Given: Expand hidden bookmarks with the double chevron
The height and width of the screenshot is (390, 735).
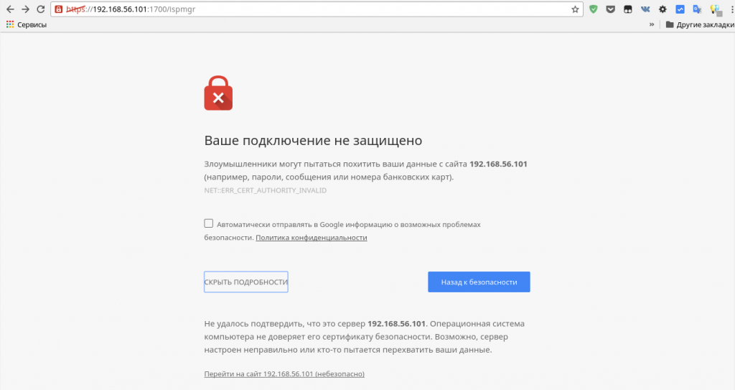Looking at the screenshot, I should [x=652, y=24].
